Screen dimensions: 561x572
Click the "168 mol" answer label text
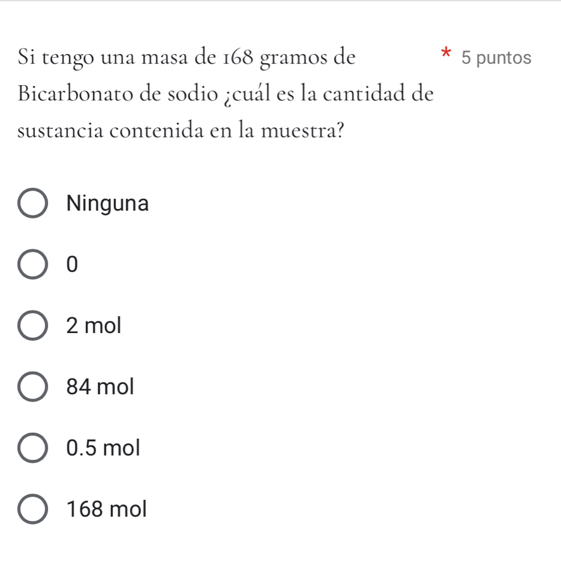(107, 510)
